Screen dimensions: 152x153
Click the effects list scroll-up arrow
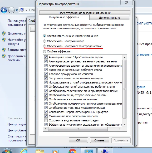[x=125, y=57]
